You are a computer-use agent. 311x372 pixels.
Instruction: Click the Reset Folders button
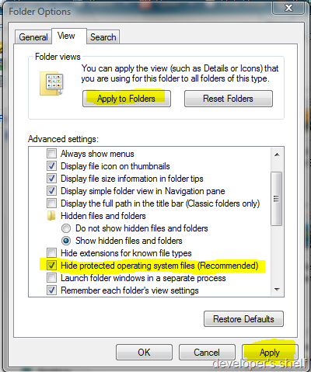coord(229,99)
